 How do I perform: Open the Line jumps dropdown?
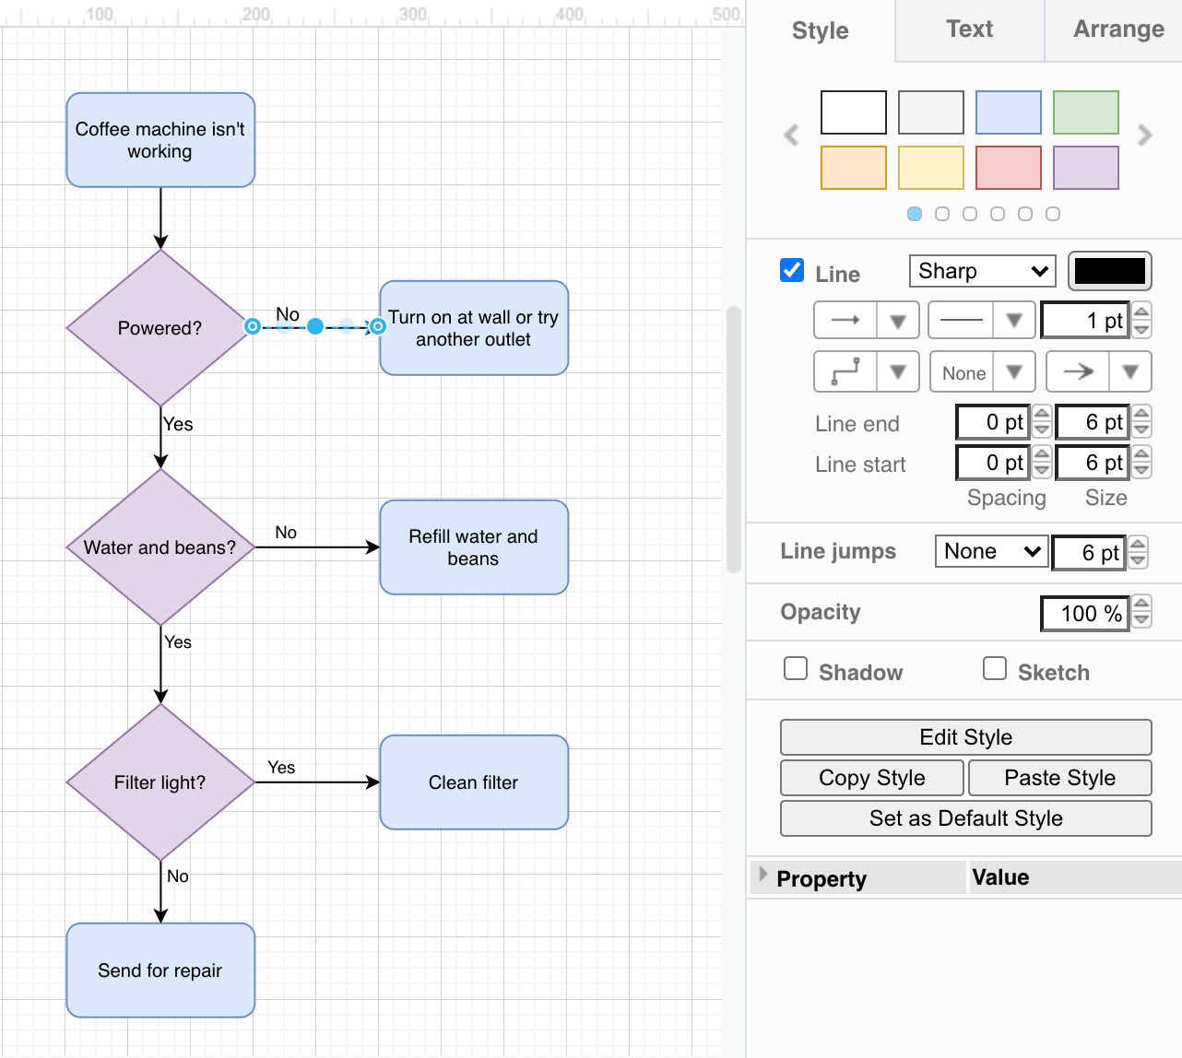(990, 551)
